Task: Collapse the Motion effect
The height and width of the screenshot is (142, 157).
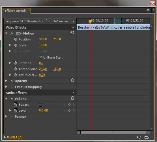Action: 6,33
